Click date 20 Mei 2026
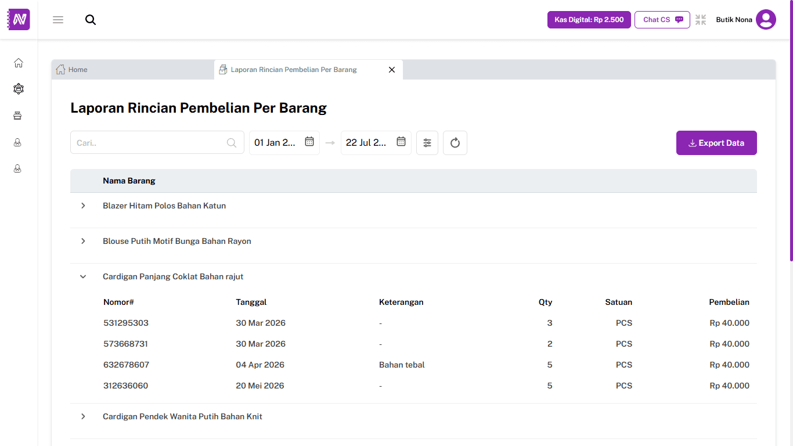This screenshot has width=793, height=446. (260, 386)
